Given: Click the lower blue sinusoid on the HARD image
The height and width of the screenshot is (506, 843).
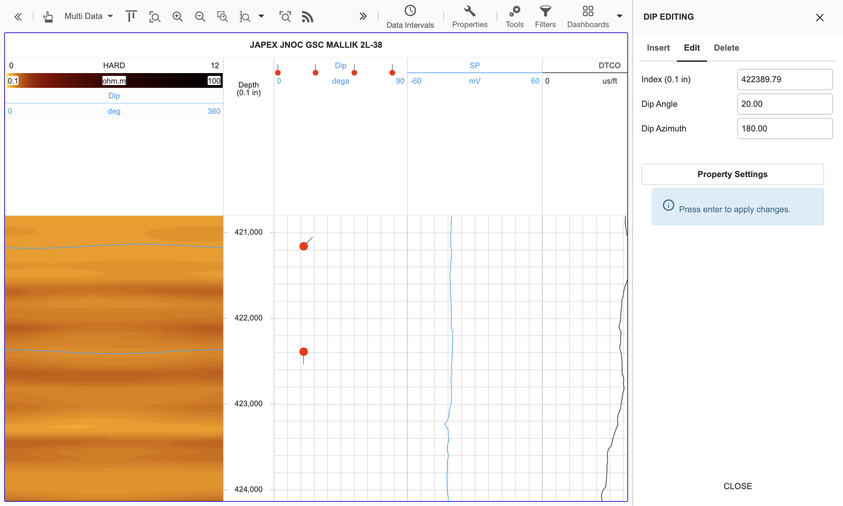Looking at the screenshot, I should 114,353.
